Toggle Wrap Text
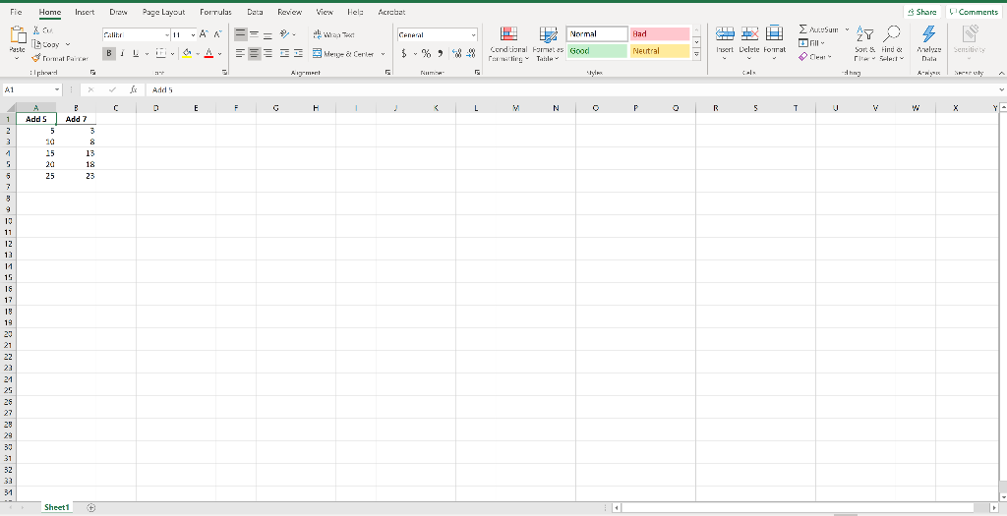 coord(334,34)
